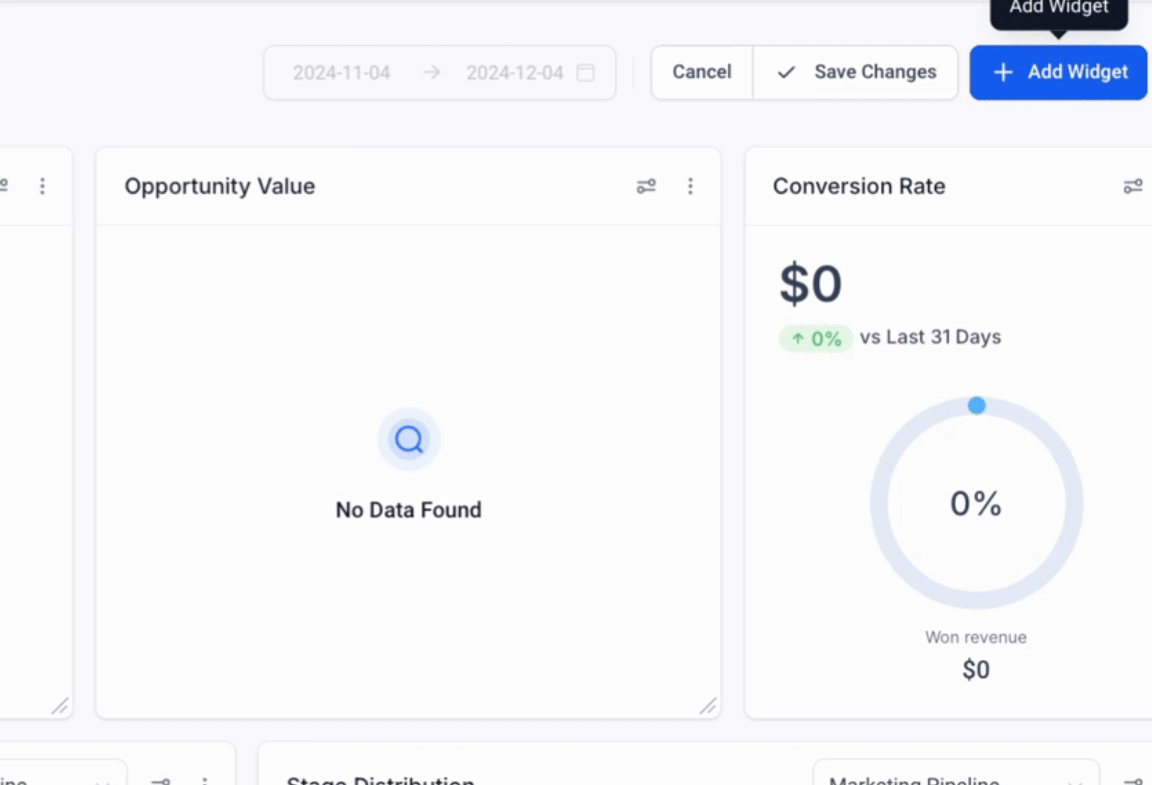Click three-dot menu on leftmost widget
The image size is (1152, 785).
(43, 186)
